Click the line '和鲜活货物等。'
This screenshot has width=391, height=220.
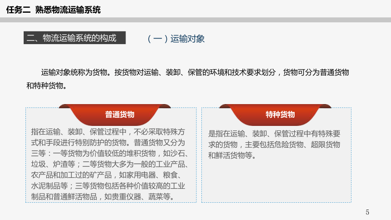pyautogui.click(x=232, y=155)
